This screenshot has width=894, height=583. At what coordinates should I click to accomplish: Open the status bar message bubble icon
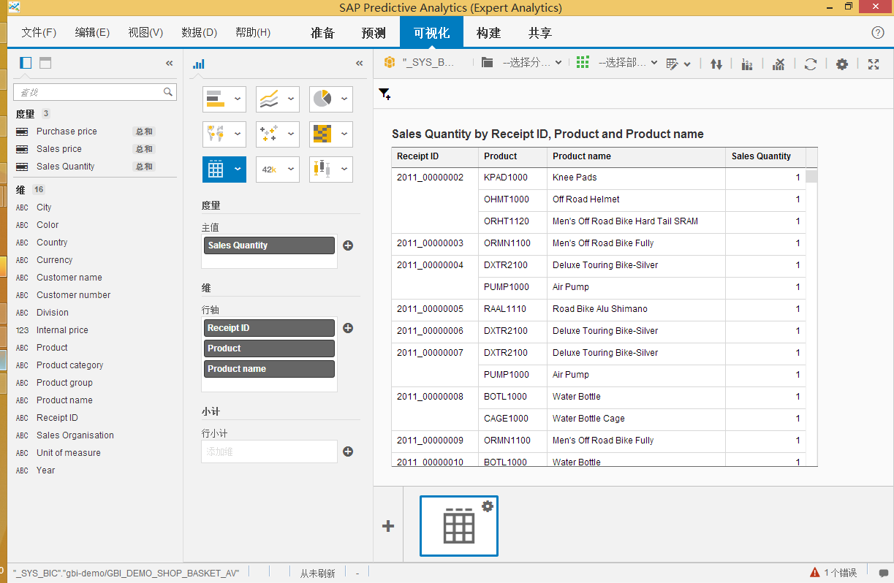pyautogui.click(x=883, y=573)
